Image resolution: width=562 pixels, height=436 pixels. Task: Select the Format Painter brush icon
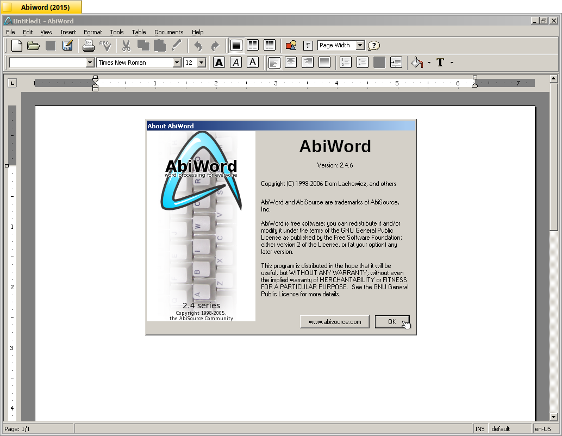177,46
